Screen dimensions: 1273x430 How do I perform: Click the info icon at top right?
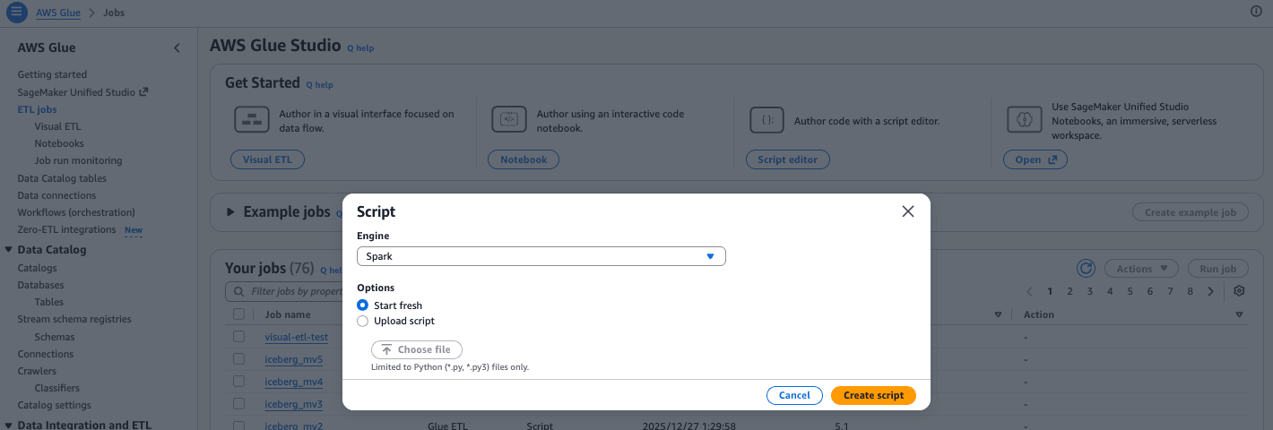(1256, 12)
